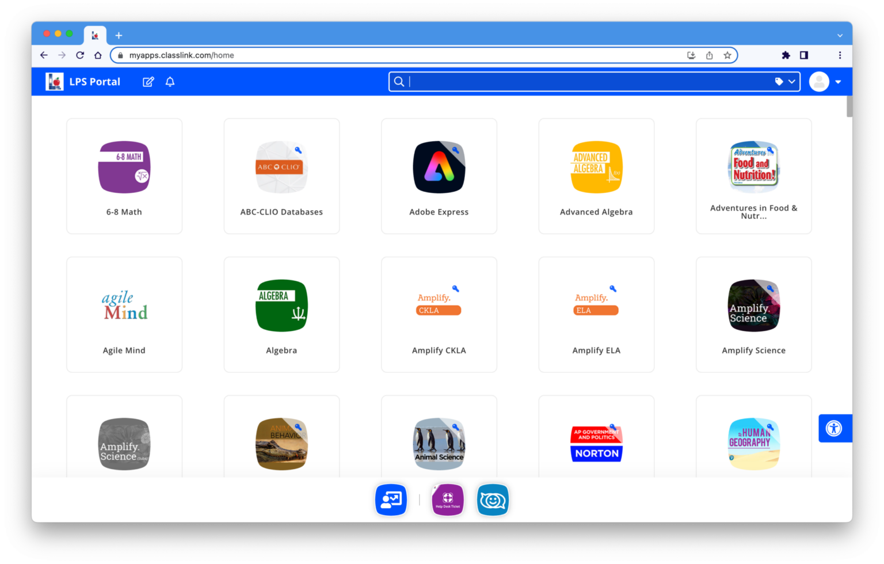Bookmark this page with the star
Viewport: 884px width, 564px height.
(x=727, y=55)
